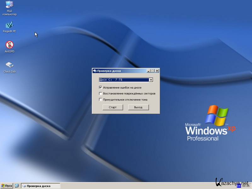Click the Выход button
The width and height of the screenshot is (252, 189).
138,107
